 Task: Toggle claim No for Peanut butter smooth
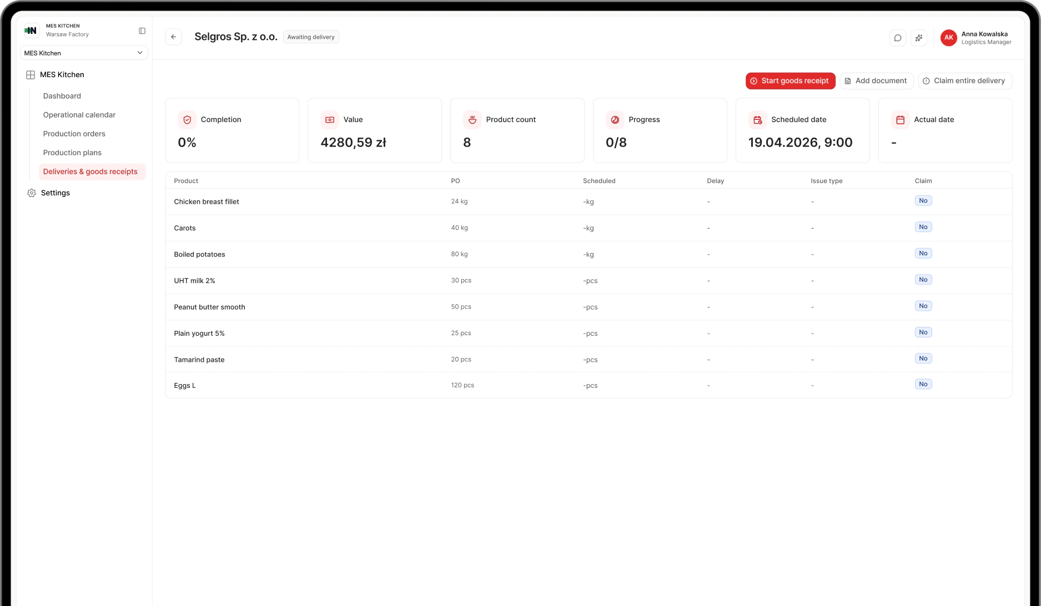pos(923,306)
